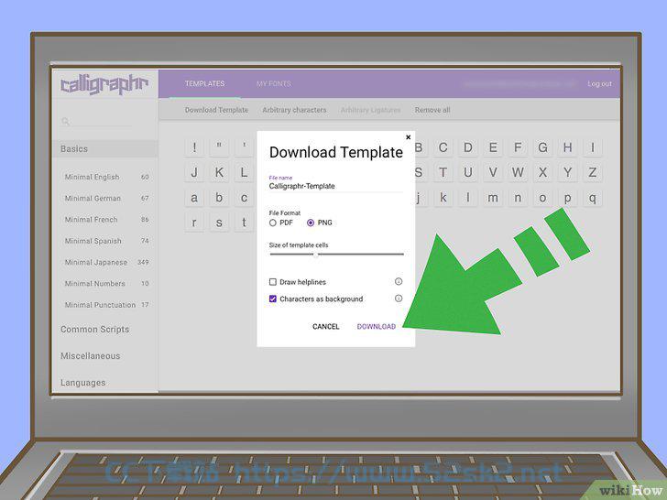This screenshot has height=500, width=667.
Task: Click the double quote character tile
Action: (x=219, y=147)
